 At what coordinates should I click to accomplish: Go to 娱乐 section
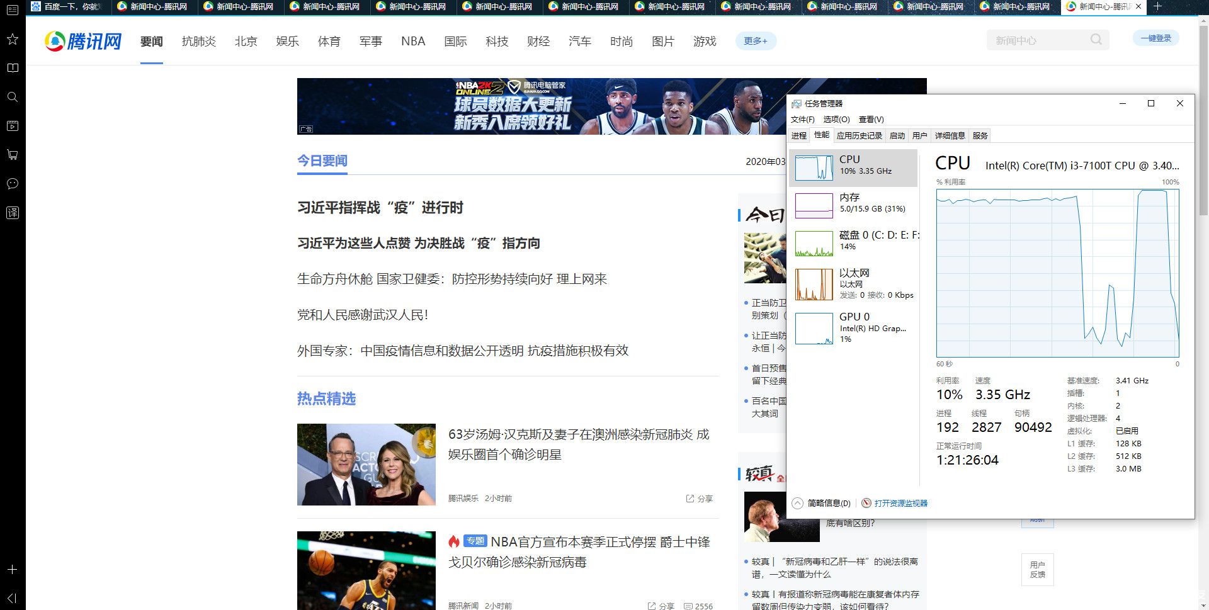coord(288,41)
